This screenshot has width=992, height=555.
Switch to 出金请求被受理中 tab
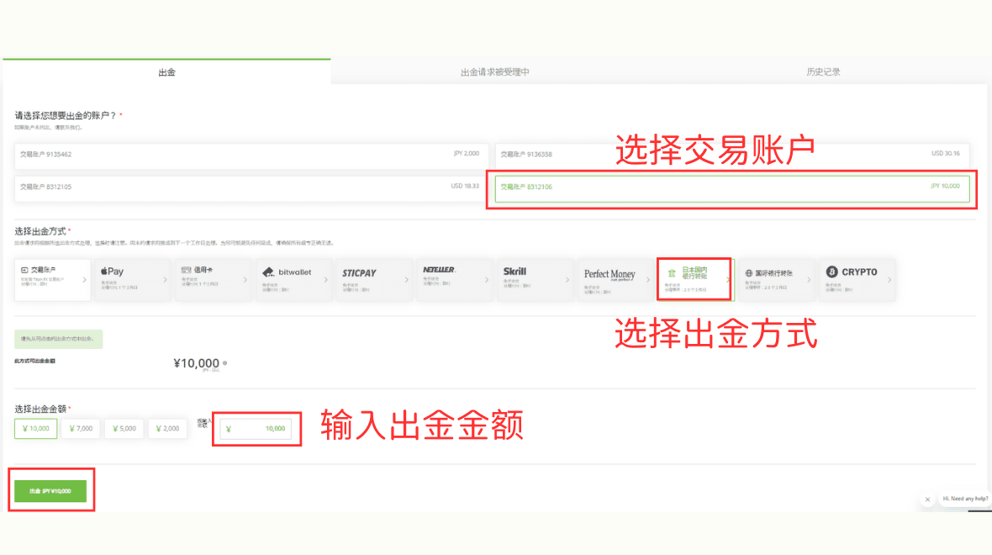[x=495, y=72]
